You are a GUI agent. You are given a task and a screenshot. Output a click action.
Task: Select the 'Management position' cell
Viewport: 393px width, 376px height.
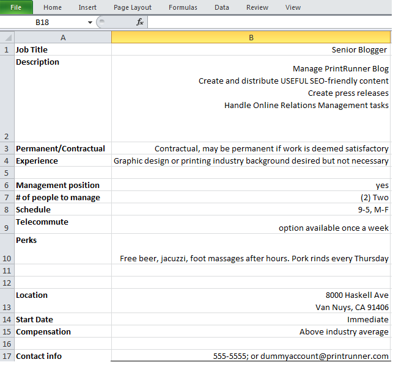point(63,185)
